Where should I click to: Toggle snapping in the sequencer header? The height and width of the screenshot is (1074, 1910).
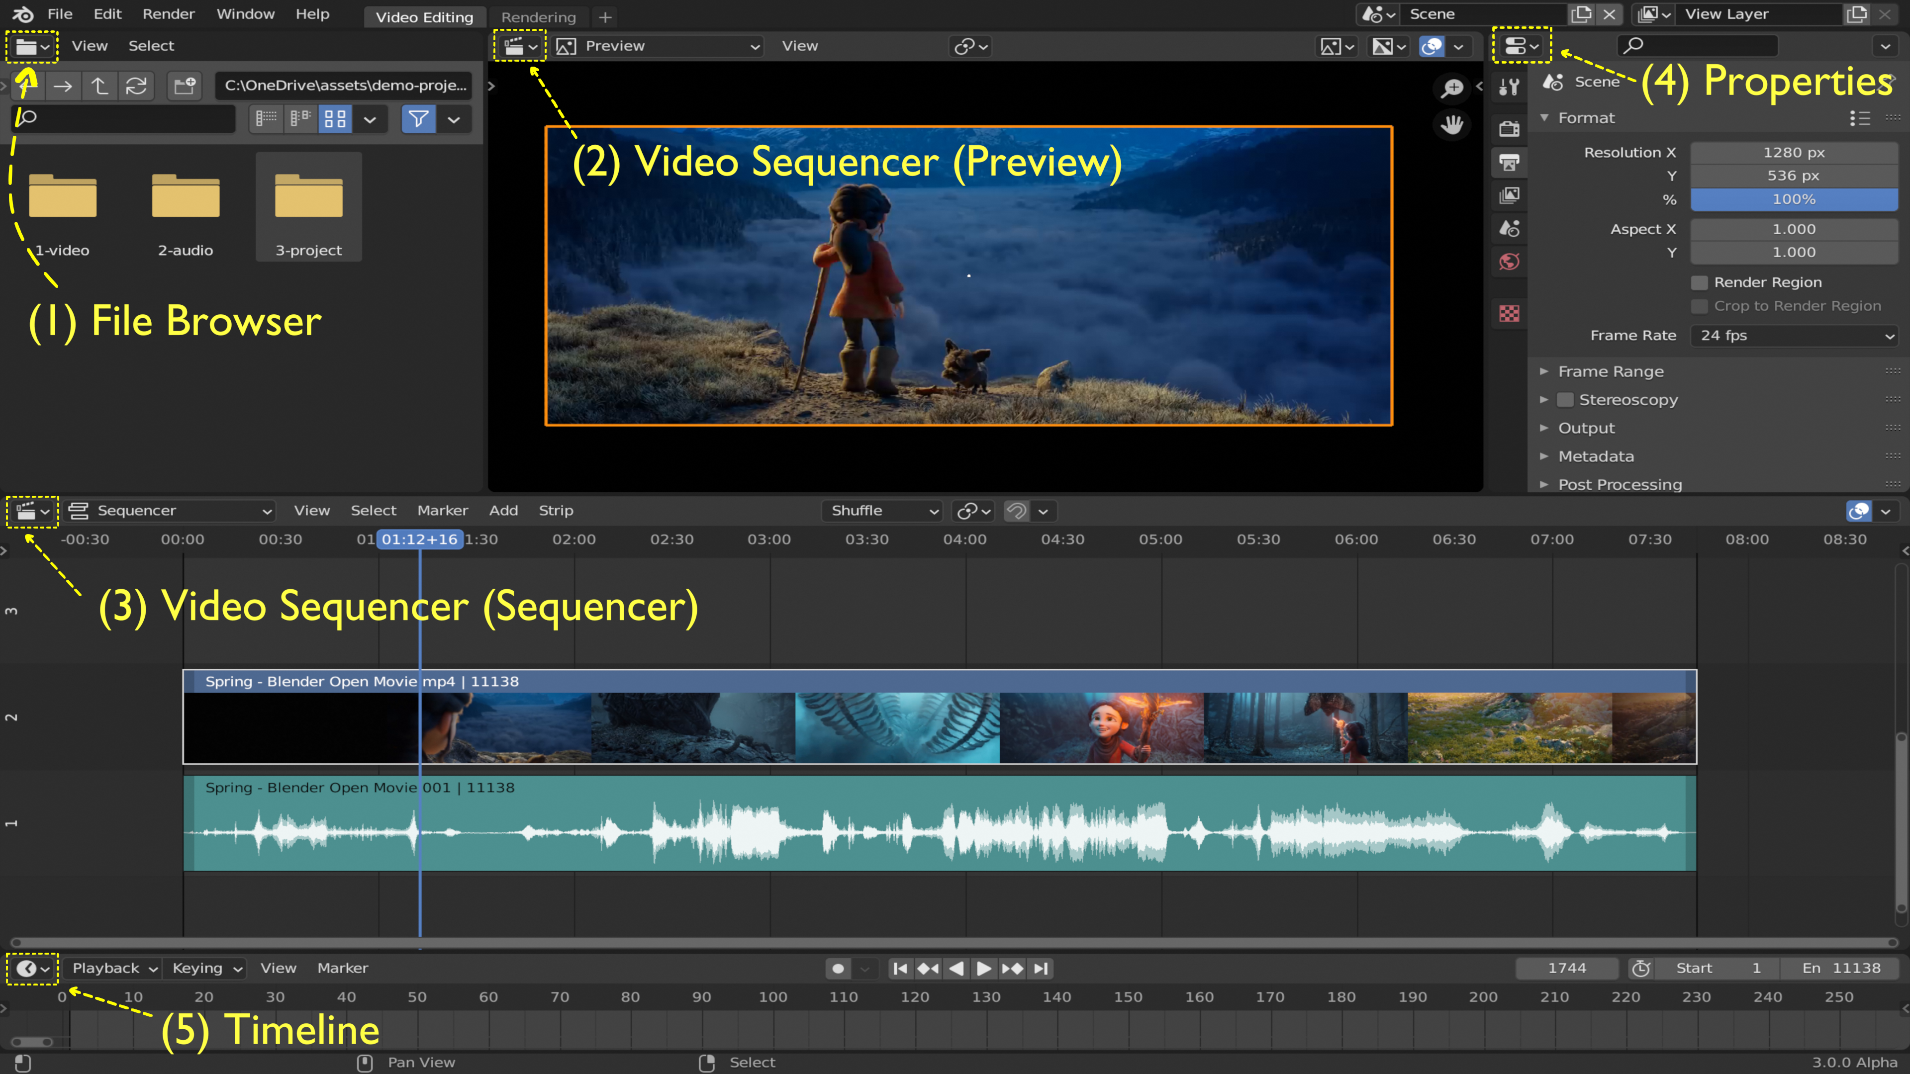pyautogui.click(x=1016, y=511)
